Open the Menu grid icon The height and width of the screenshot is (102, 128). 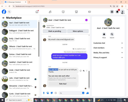click(x=112, y=12)
